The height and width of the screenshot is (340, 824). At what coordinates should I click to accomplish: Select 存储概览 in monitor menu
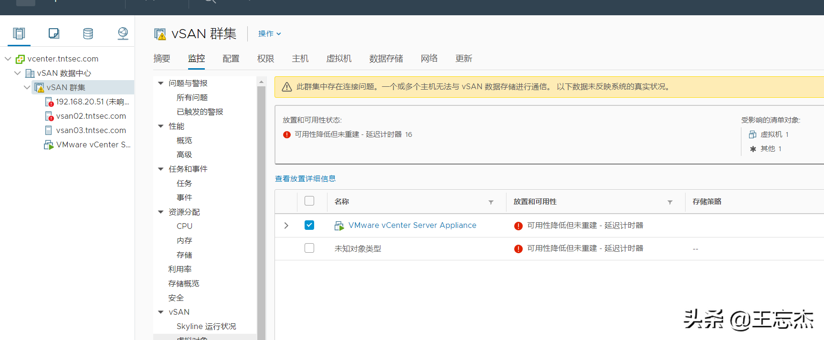pyautogui.click(x=184, y=283)
